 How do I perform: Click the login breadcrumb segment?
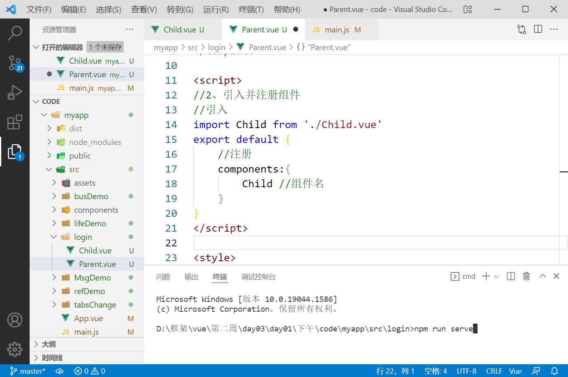tap(216, 47)
